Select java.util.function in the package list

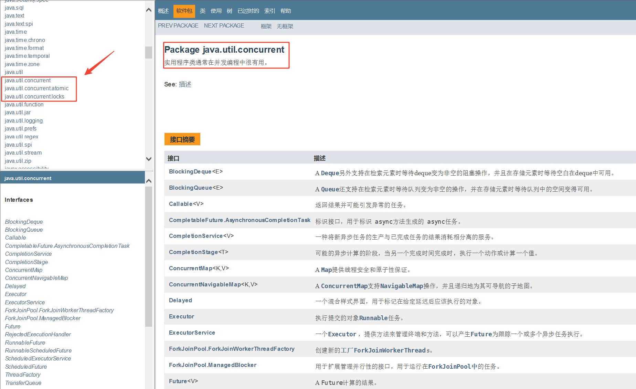tap(24, 105)
